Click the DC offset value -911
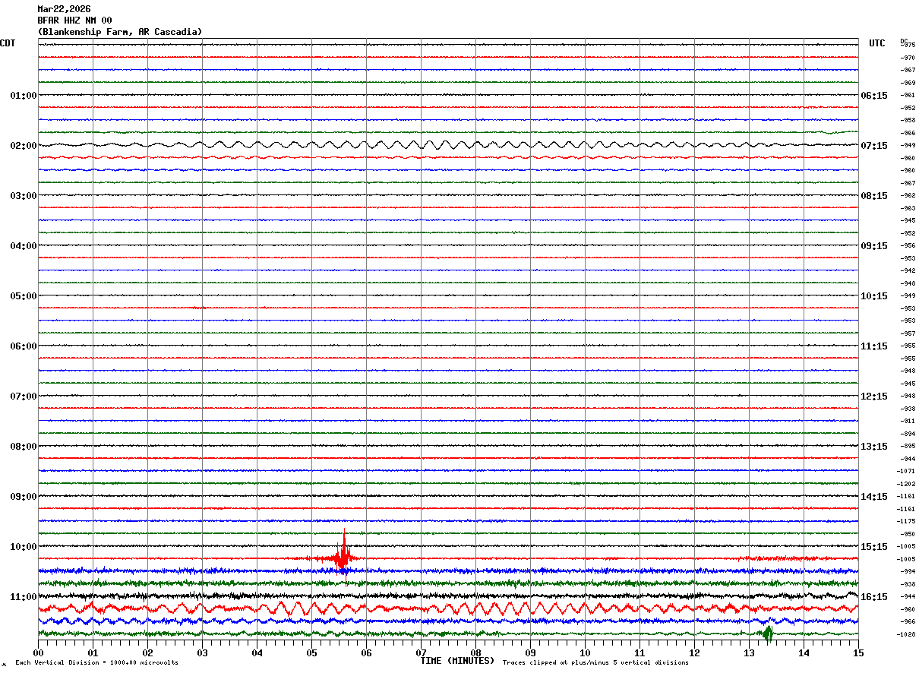The height and width of the screenshot is (673, 919). point(907,422)
